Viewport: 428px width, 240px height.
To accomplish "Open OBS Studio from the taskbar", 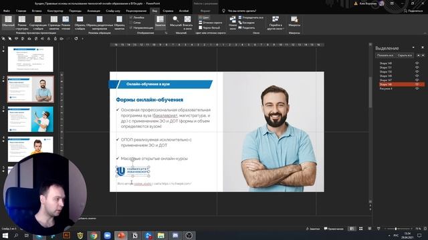I will coord(189,235).
